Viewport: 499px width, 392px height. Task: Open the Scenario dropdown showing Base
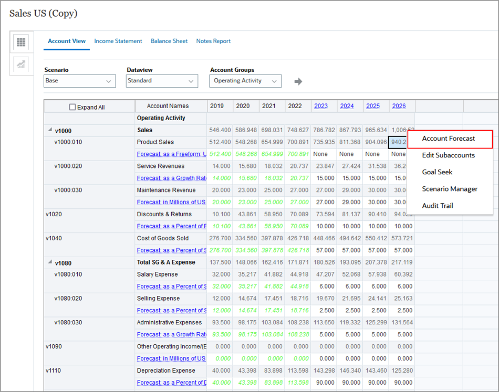coord(79,81)
